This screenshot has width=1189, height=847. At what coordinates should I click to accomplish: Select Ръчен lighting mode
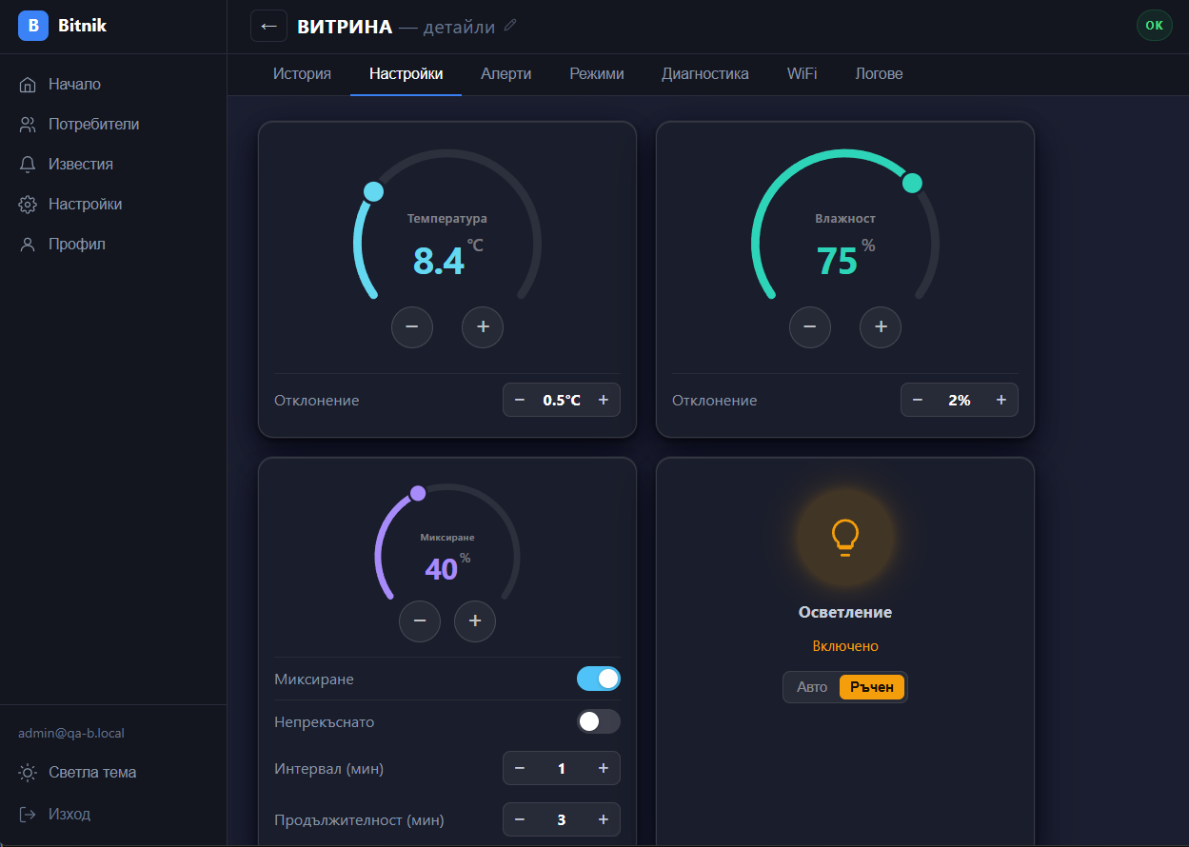click(x=872, y=687)
